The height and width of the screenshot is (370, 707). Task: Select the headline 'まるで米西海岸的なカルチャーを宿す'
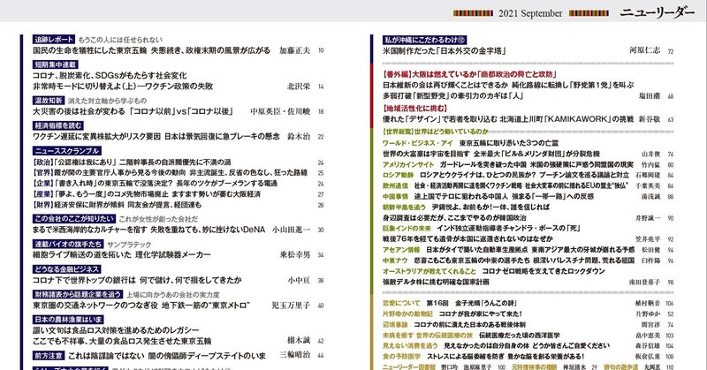click(90, 230)
